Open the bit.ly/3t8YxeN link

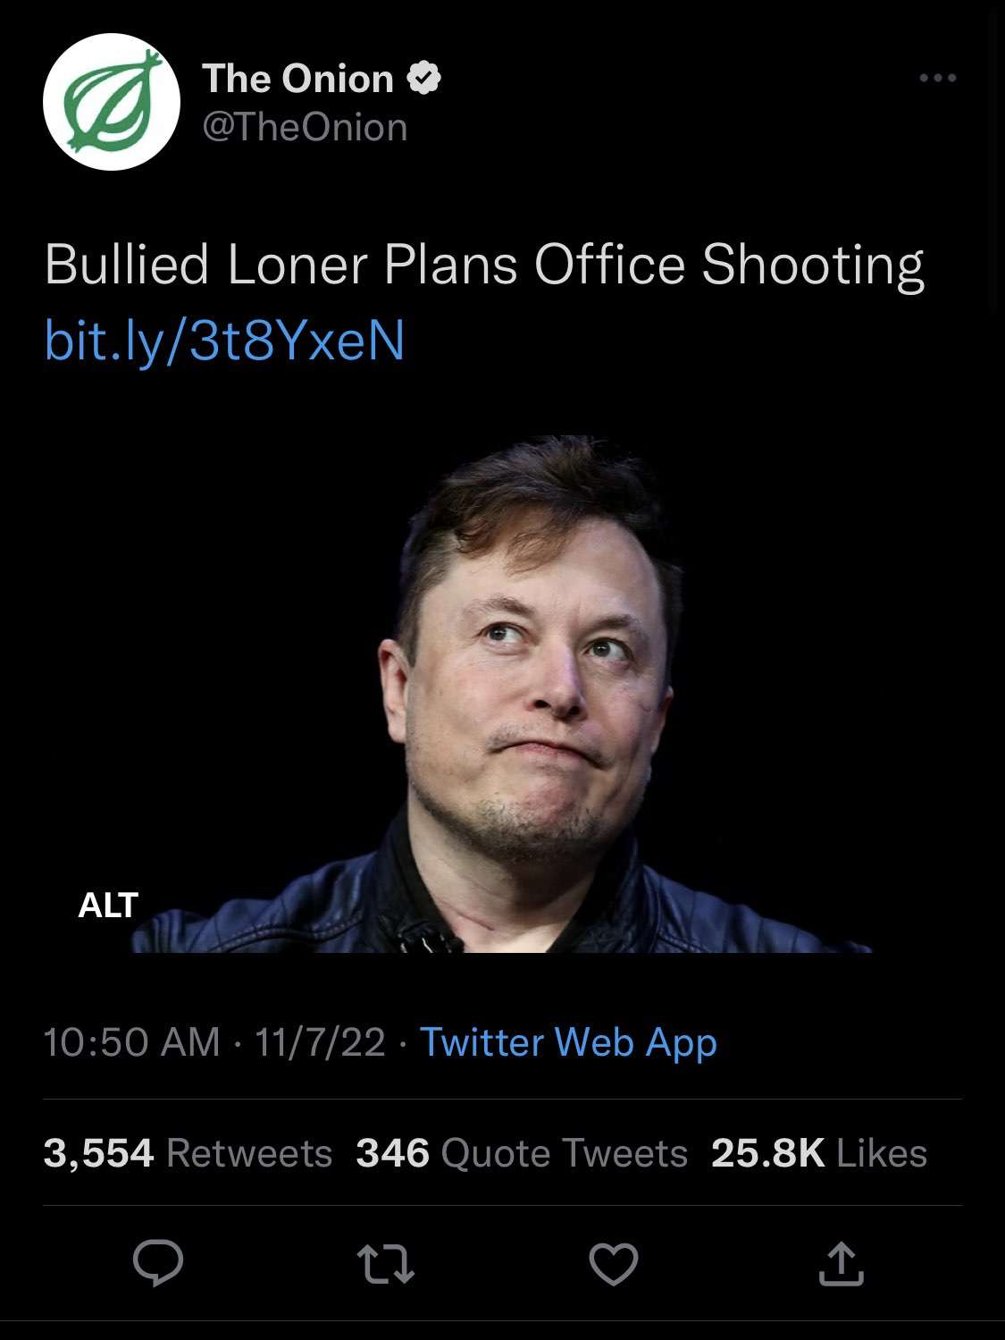coord(224,340)
